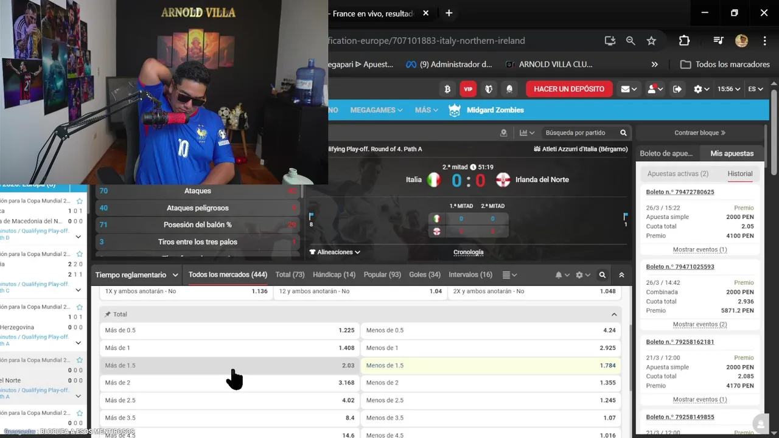Screen dimensions: 779x438
Task: Select the Goles (34) markets tab
Action: [425, 275]
